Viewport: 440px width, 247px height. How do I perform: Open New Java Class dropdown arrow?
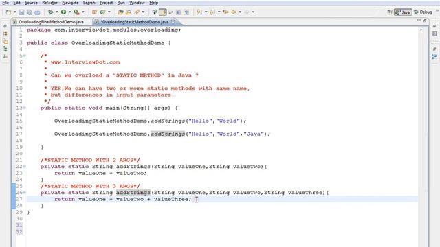pyautogui.click(x=109, y=12)
